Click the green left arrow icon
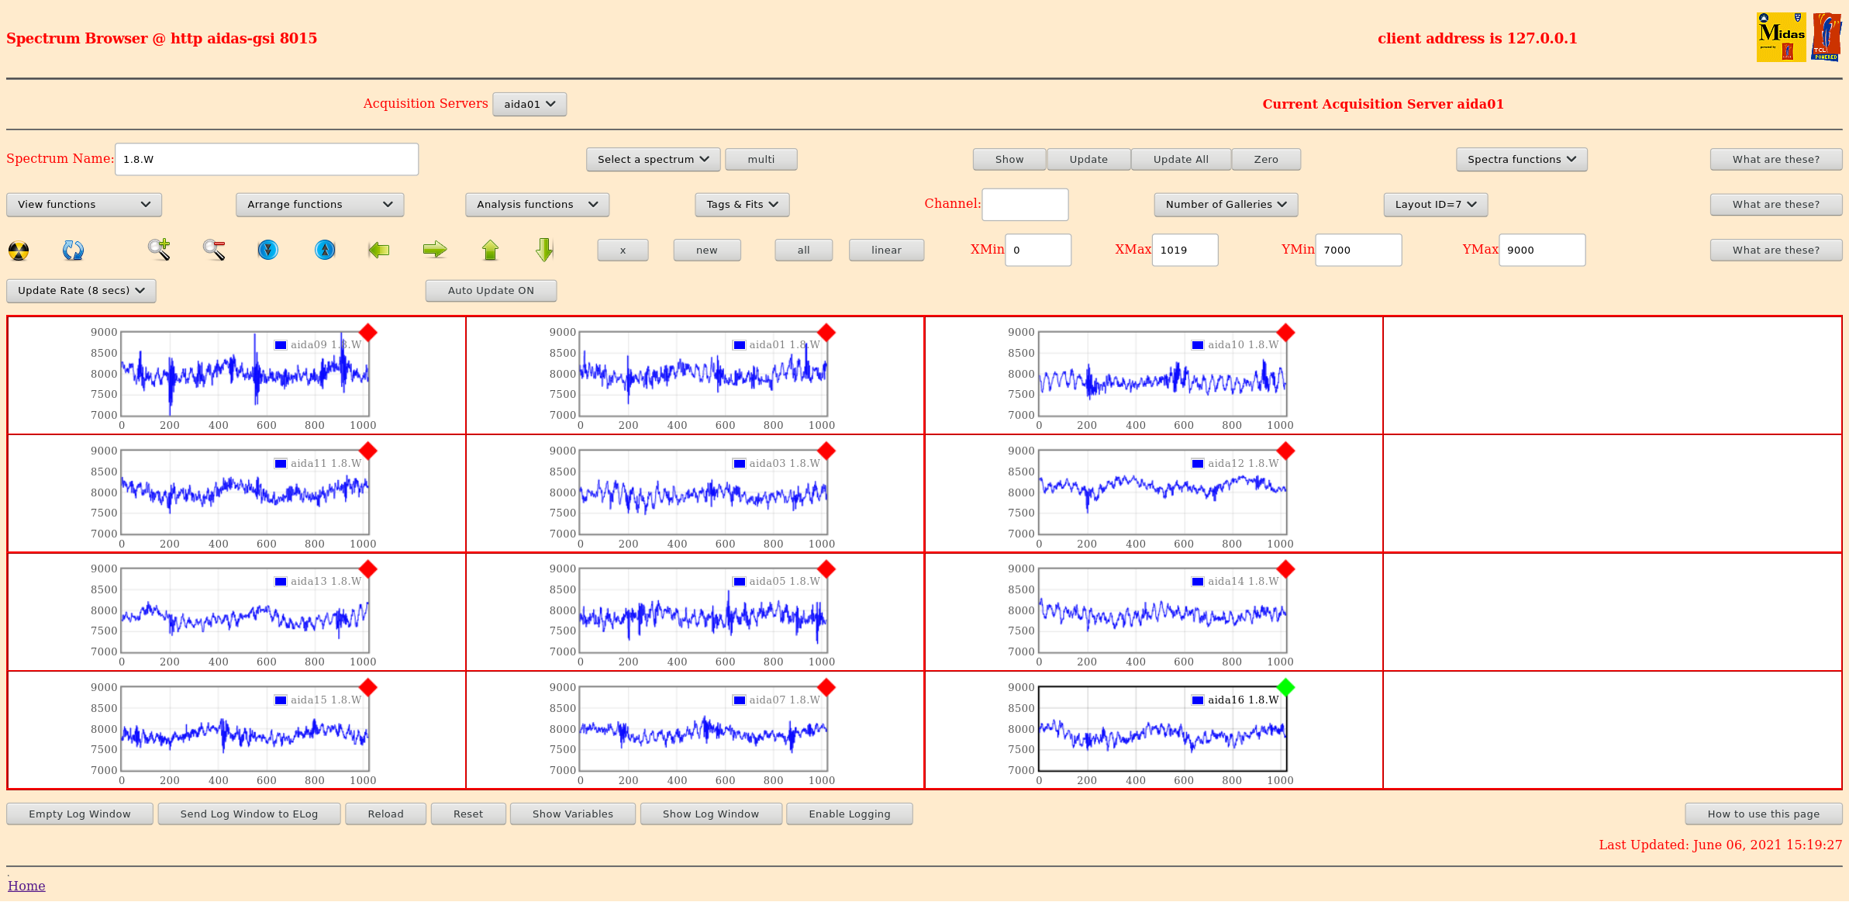 point(378,250)
